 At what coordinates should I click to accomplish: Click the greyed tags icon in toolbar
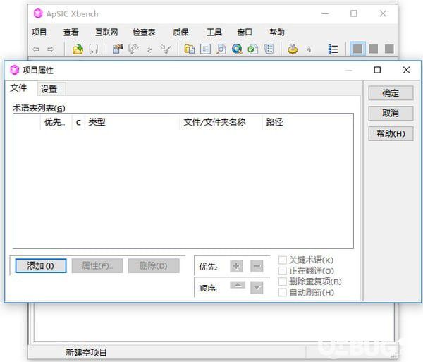pos(133,49)
